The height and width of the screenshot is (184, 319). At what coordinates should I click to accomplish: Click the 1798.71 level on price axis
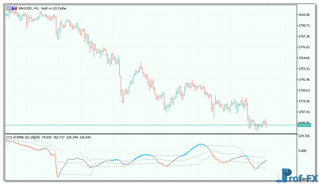click(304, 26)
